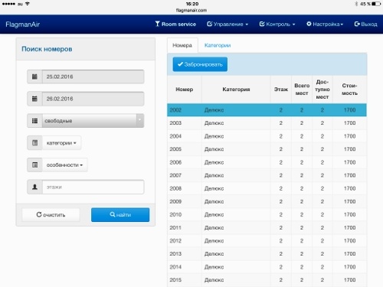The image size is (383, 287).
Task: Switch to the Категории tab
Action: (x=218, y=45)
